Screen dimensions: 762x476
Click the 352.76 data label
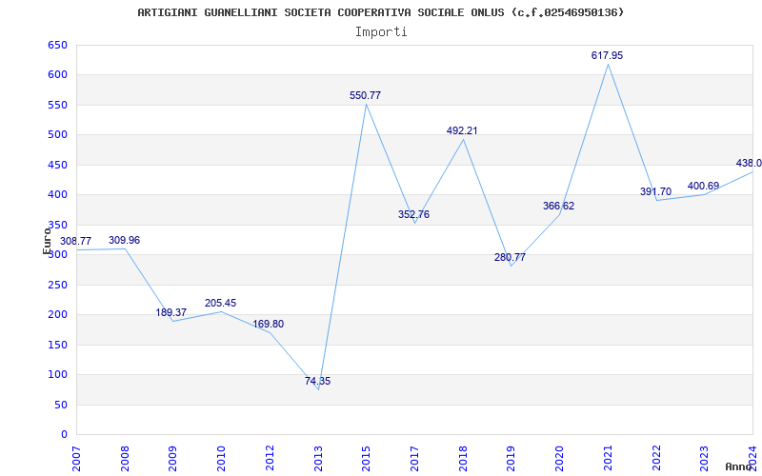tap(413, 215)
